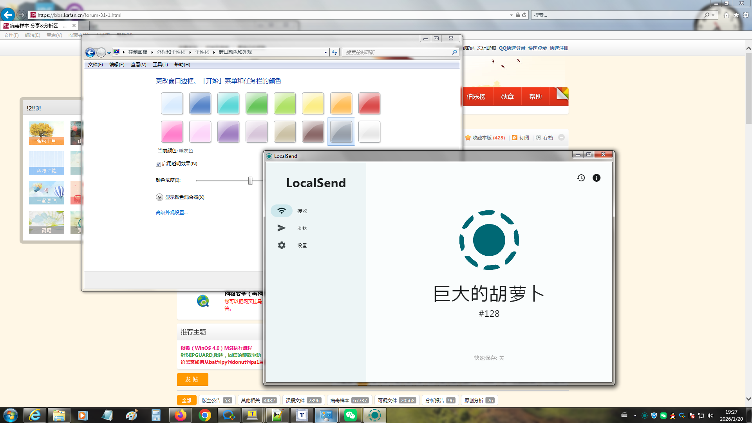
Task: Switch to the virus samples tab
Action: [349, 400]
